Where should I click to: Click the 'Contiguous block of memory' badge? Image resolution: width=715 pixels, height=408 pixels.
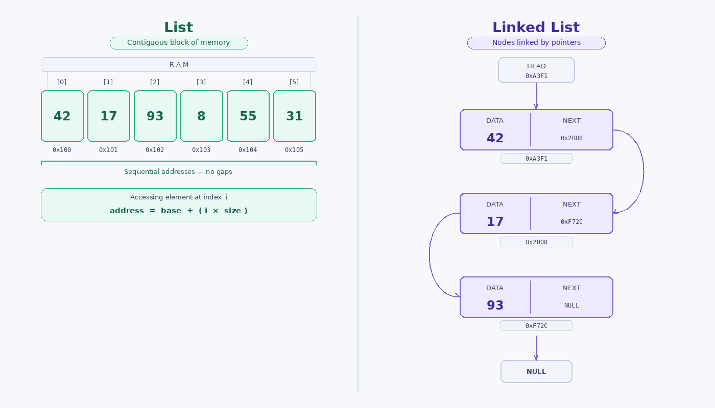point(179,43)
